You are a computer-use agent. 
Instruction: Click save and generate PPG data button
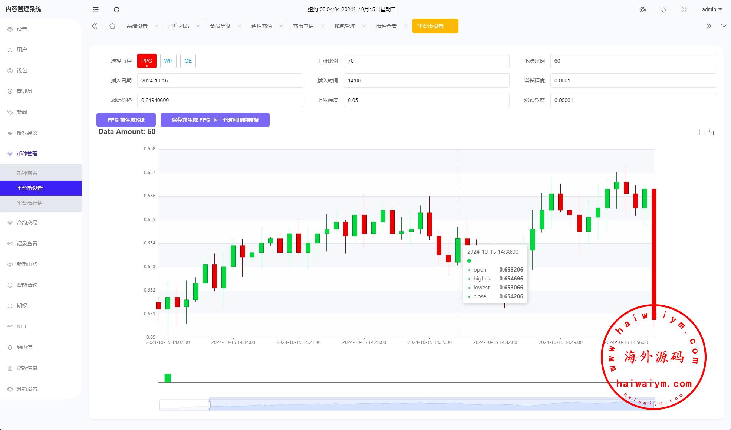[215, 120]
